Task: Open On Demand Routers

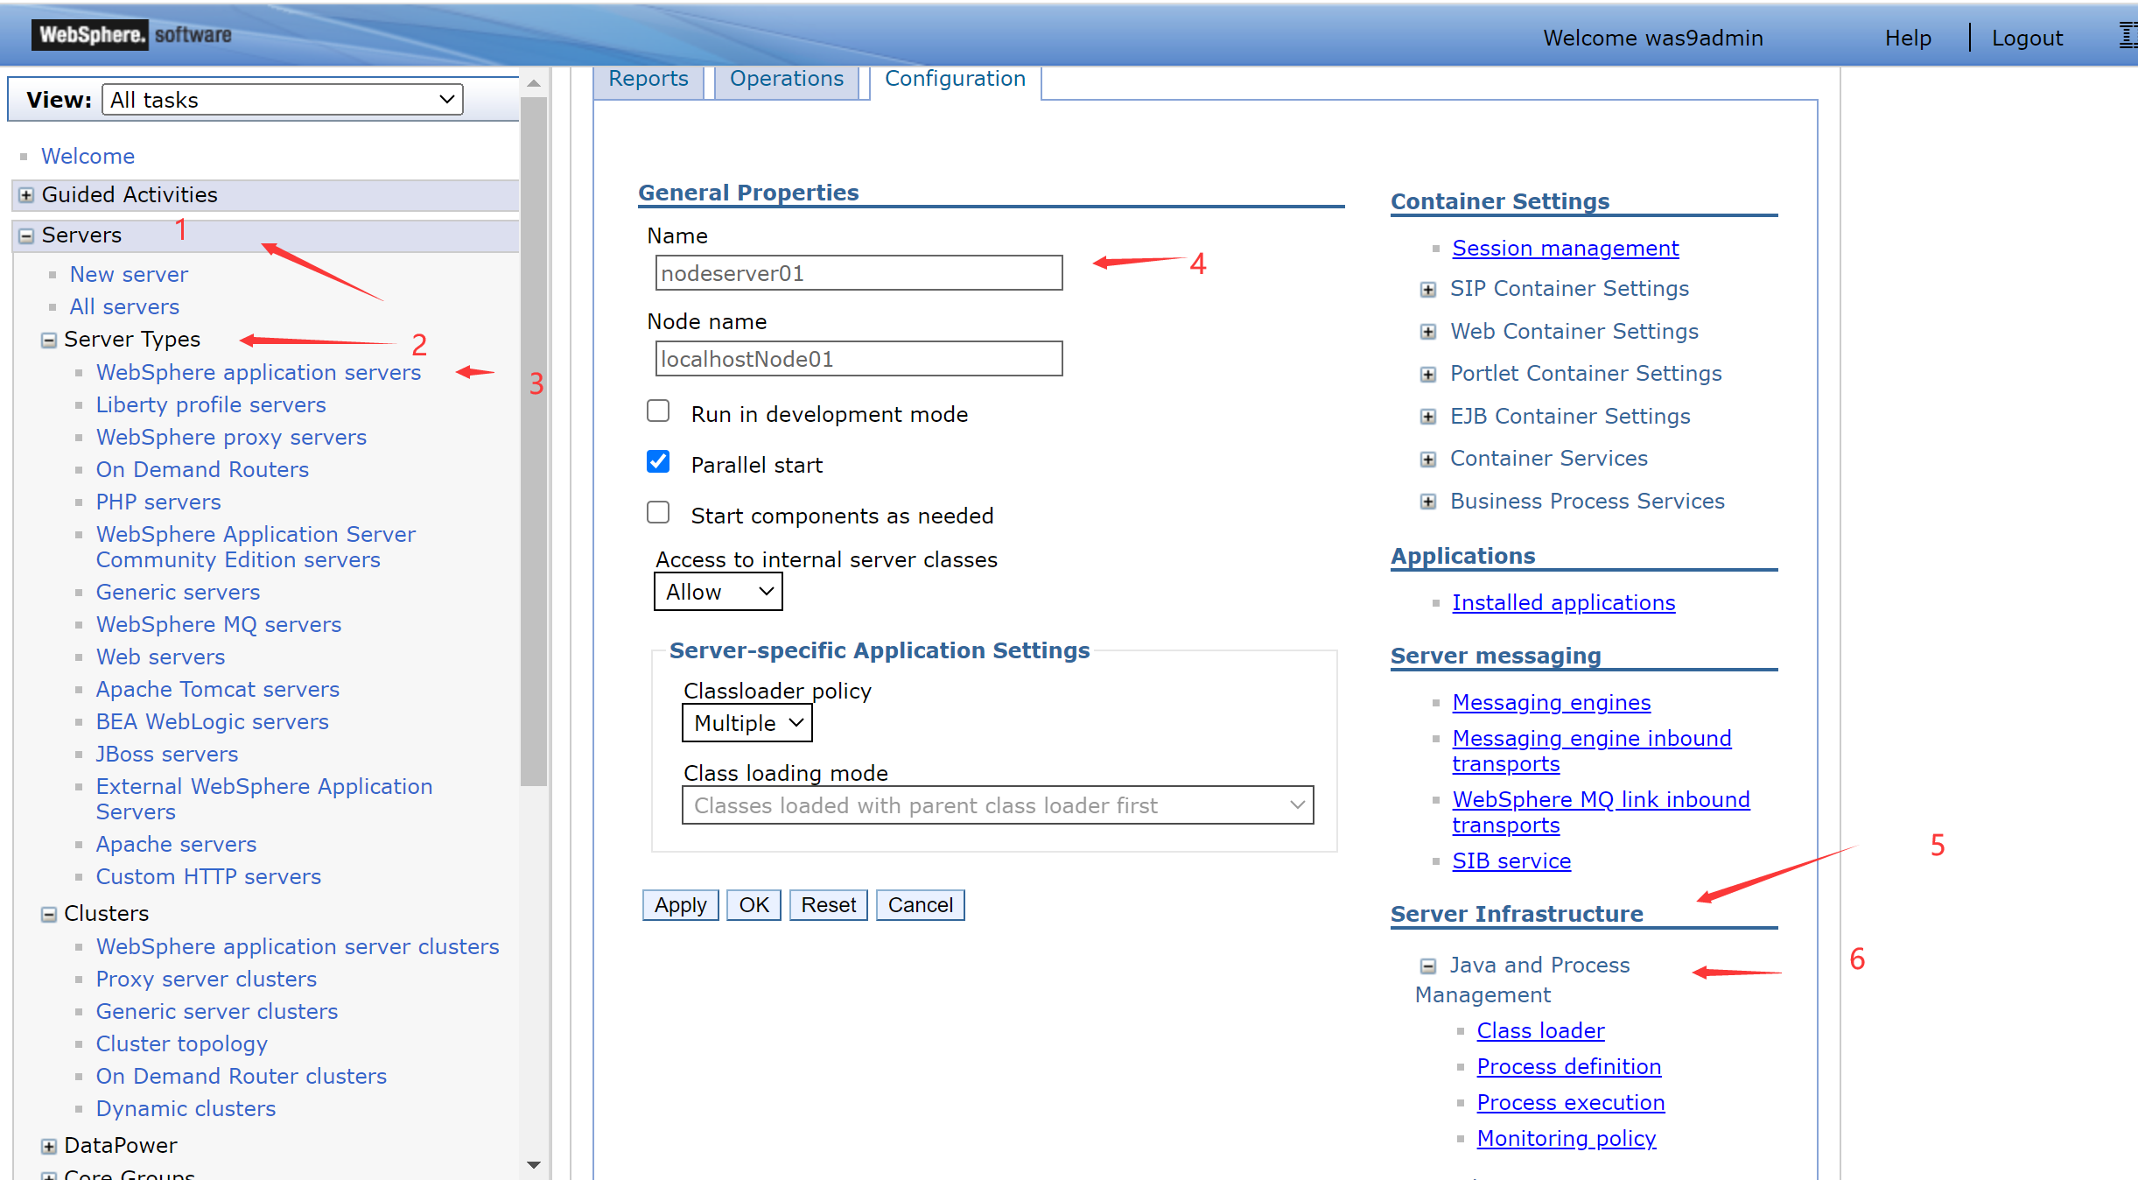Action: point(202,470)
